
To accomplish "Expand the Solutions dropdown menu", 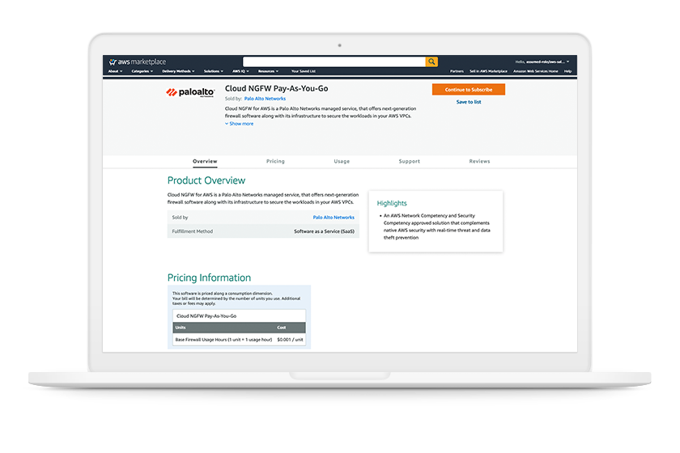I will pos(214,71).
